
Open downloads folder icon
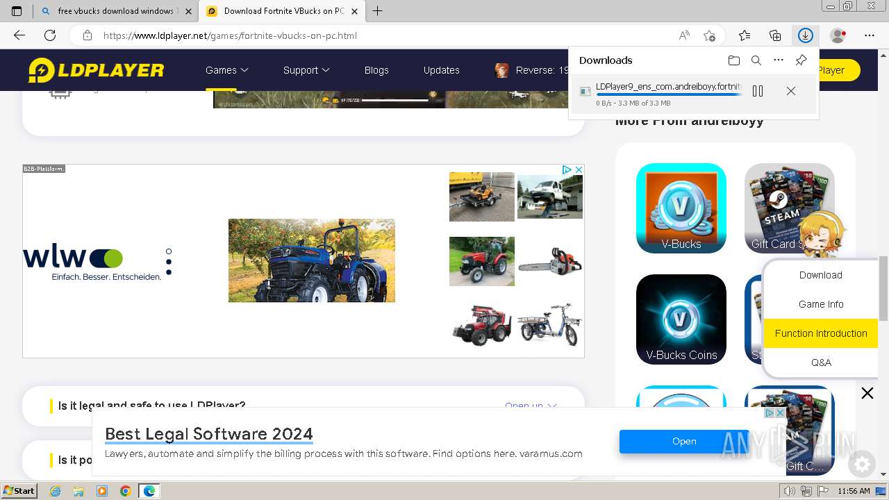coord(734,60)
